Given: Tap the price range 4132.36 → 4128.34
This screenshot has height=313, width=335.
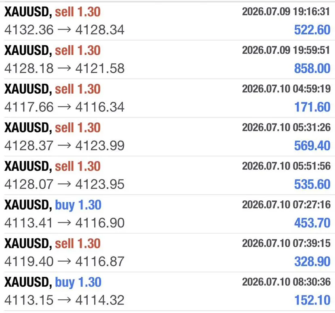Looking at the screenshot, I should (x=64, y=29).
